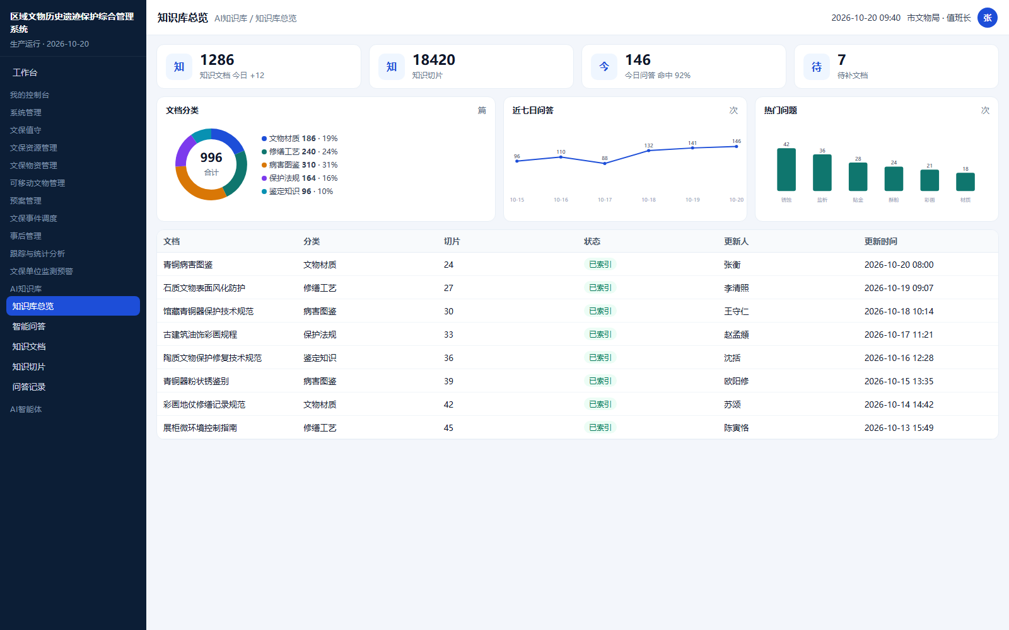
Task: Click the 今 icon for 今日问答 card
Action: [x=604, y=67]
